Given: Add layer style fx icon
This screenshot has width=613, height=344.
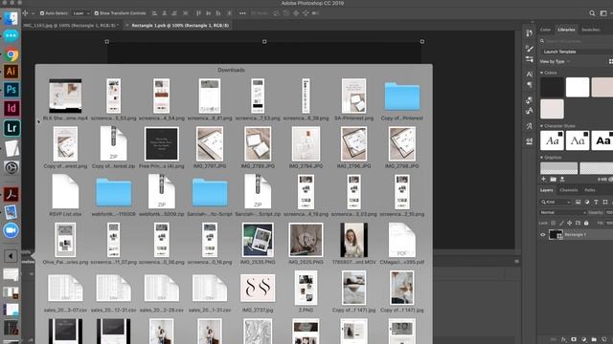Looking at the screenshot, I should click(563, 340).
